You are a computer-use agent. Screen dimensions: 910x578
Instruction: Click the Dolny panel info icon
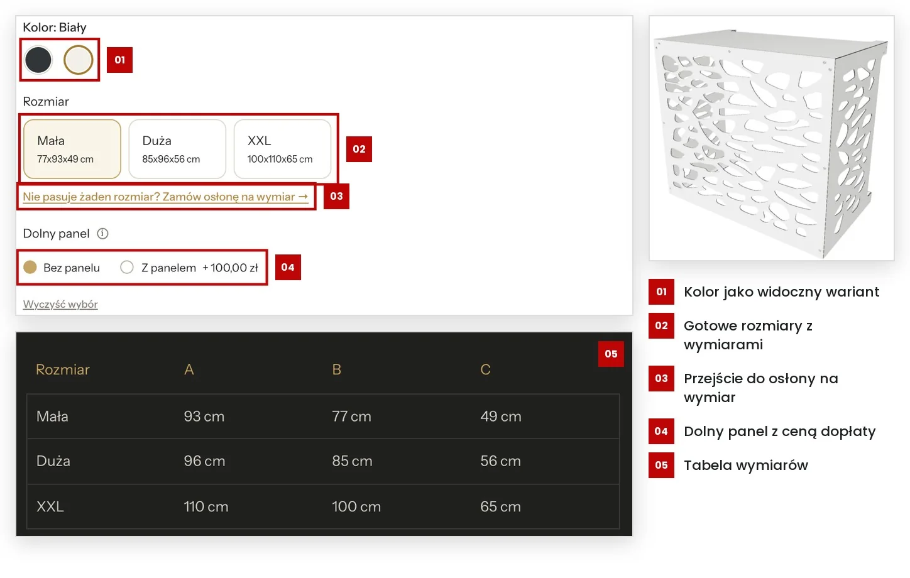(103, 234)
